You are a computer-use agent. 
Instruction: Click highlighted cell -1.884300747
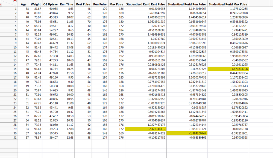coord(187,134)
